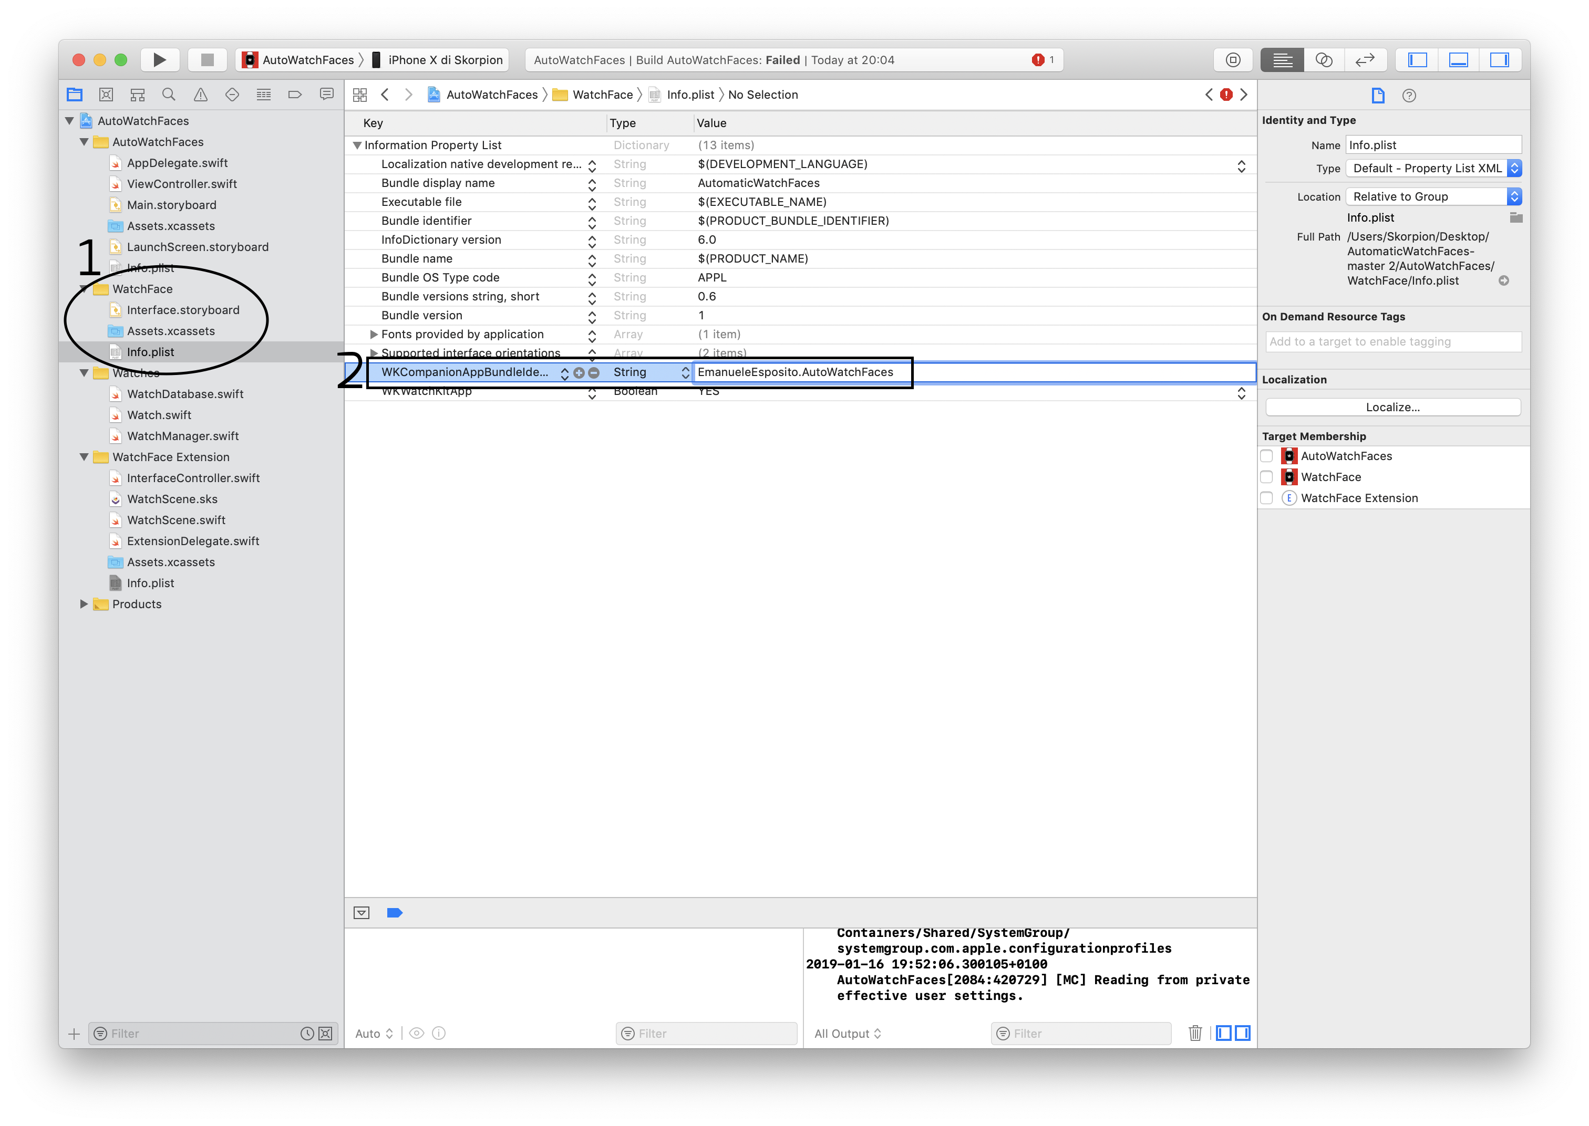Open AppDelegate.swift file
This screenshot has height=1126, width=1589.
(x=177, y=163)
